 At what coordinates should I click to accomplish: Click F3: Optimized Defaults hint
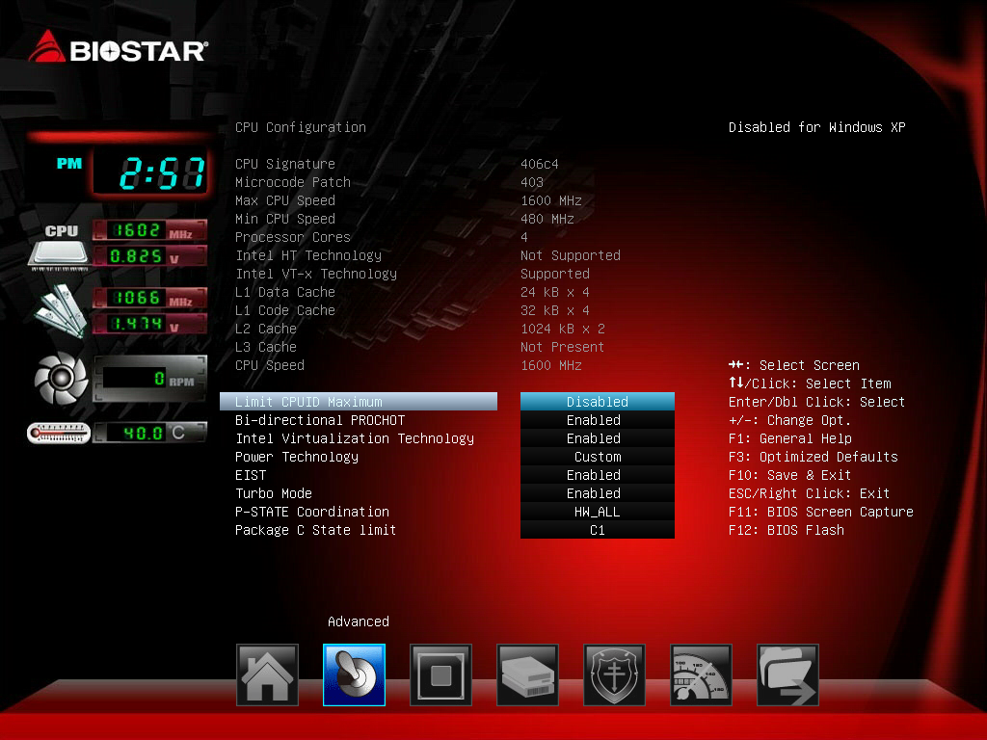814,456
